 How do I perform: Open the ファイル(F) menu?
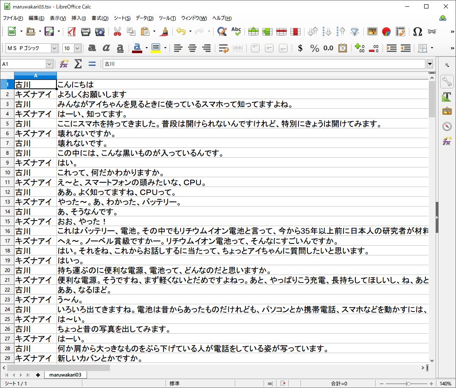pyautogui.click(x=13, y=18)
